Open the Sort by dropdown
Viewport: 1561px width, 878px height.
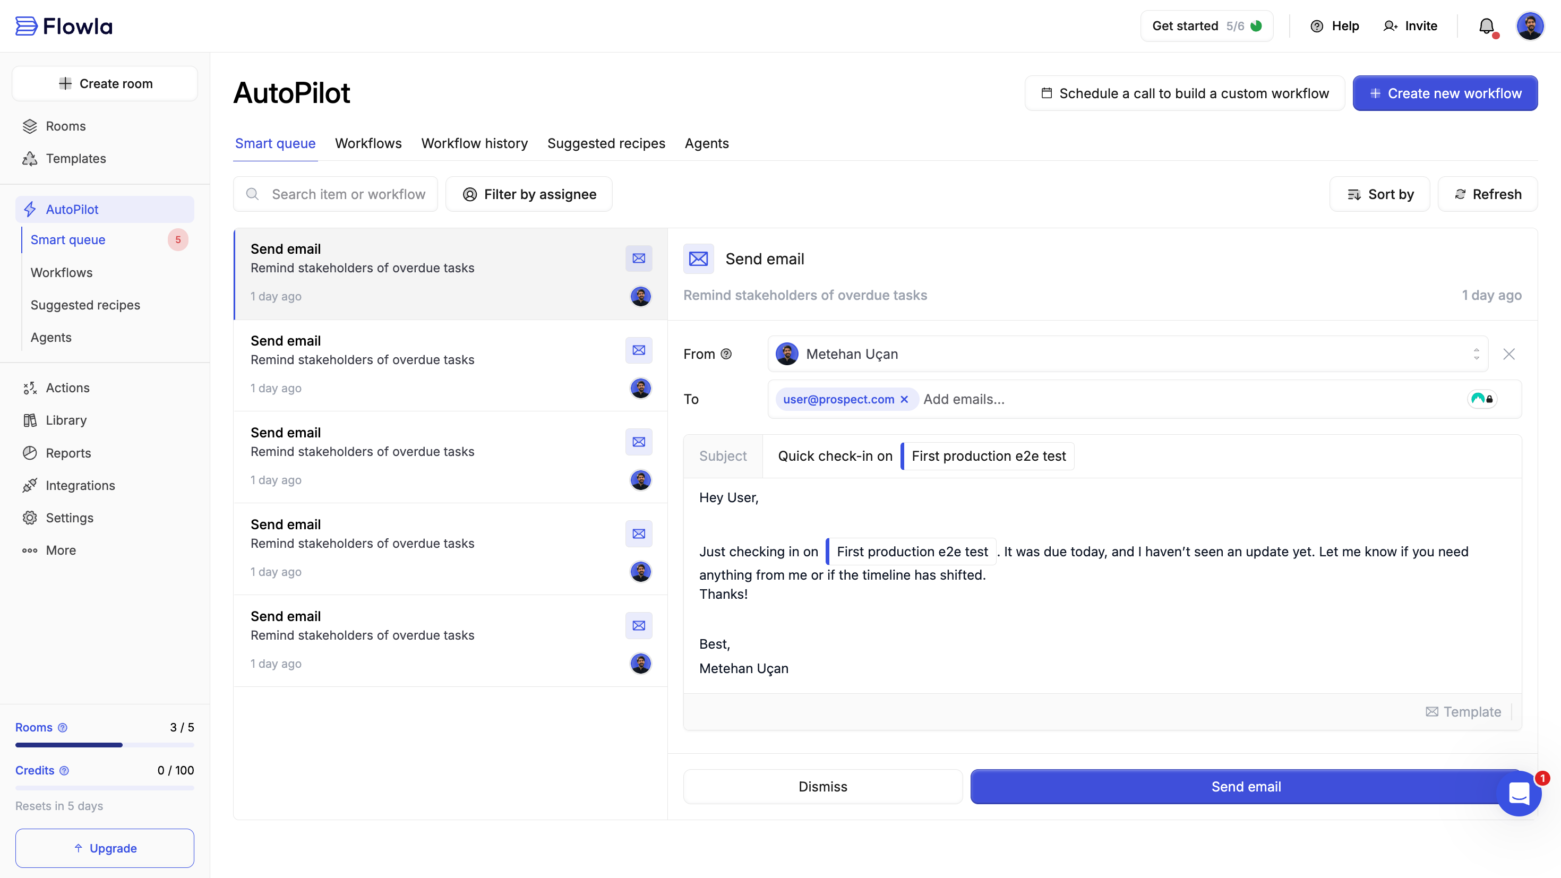click(x=1379, y=194)
